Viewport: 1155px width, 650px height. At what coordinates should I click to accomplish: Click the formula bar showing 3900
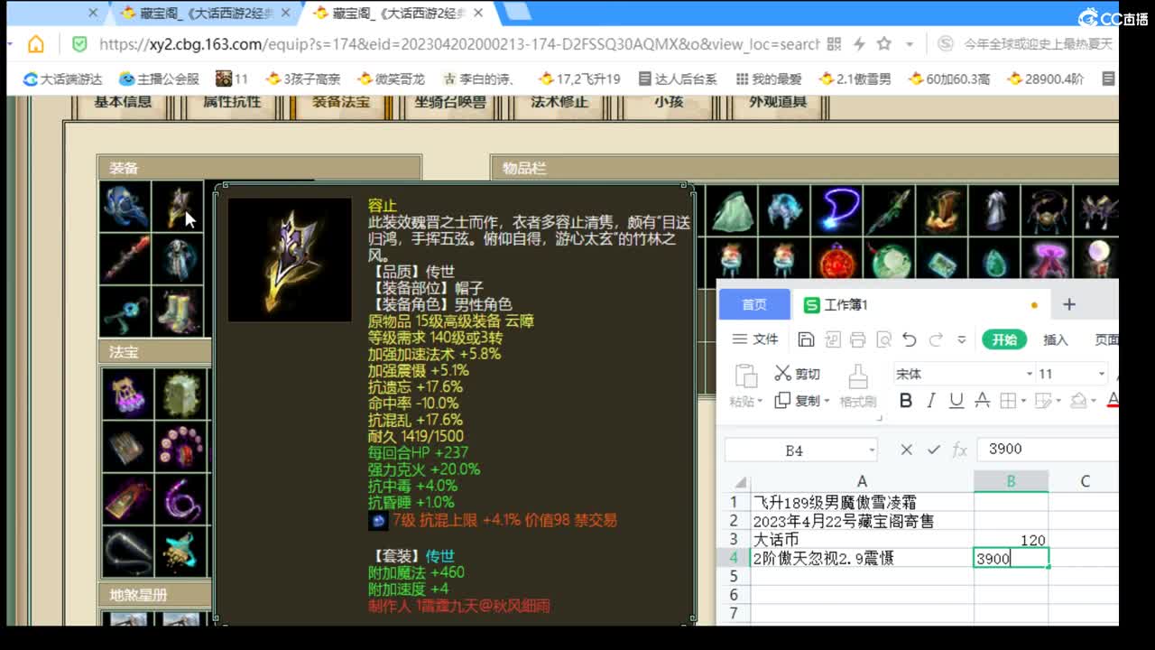tap(1047, 450)
